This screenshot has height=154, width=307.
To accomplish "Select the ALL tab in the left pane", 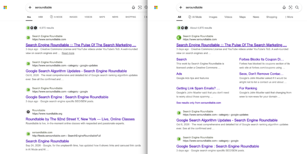I will coord(29,17).
